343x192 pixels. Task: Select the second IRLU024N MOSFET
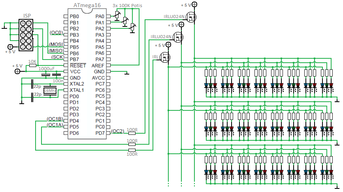[x=178, y=37]
